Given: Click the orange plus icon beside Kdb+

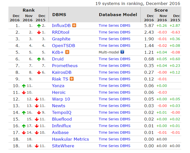Looking at the screenshot, I should click(67, 52).
